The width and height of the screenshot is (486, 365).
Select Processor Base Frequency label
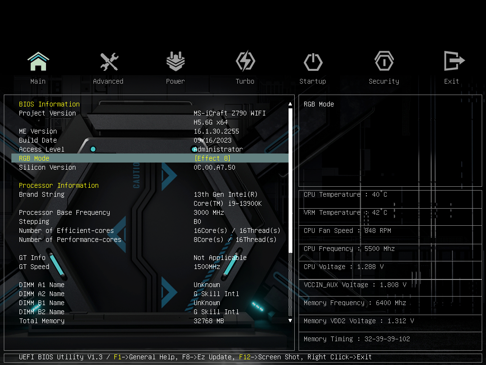coord(65,212)
